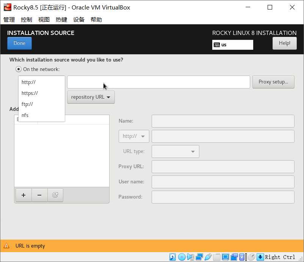Viewport: 304px width, 262px height.
Task: Click the keyboard capture arrow icon
Action: coord(260,257)
